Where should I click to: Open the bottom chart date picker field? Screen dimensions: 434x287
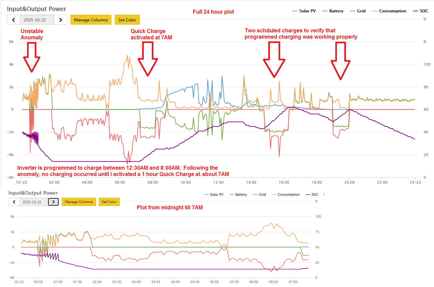tap(34, 202)
